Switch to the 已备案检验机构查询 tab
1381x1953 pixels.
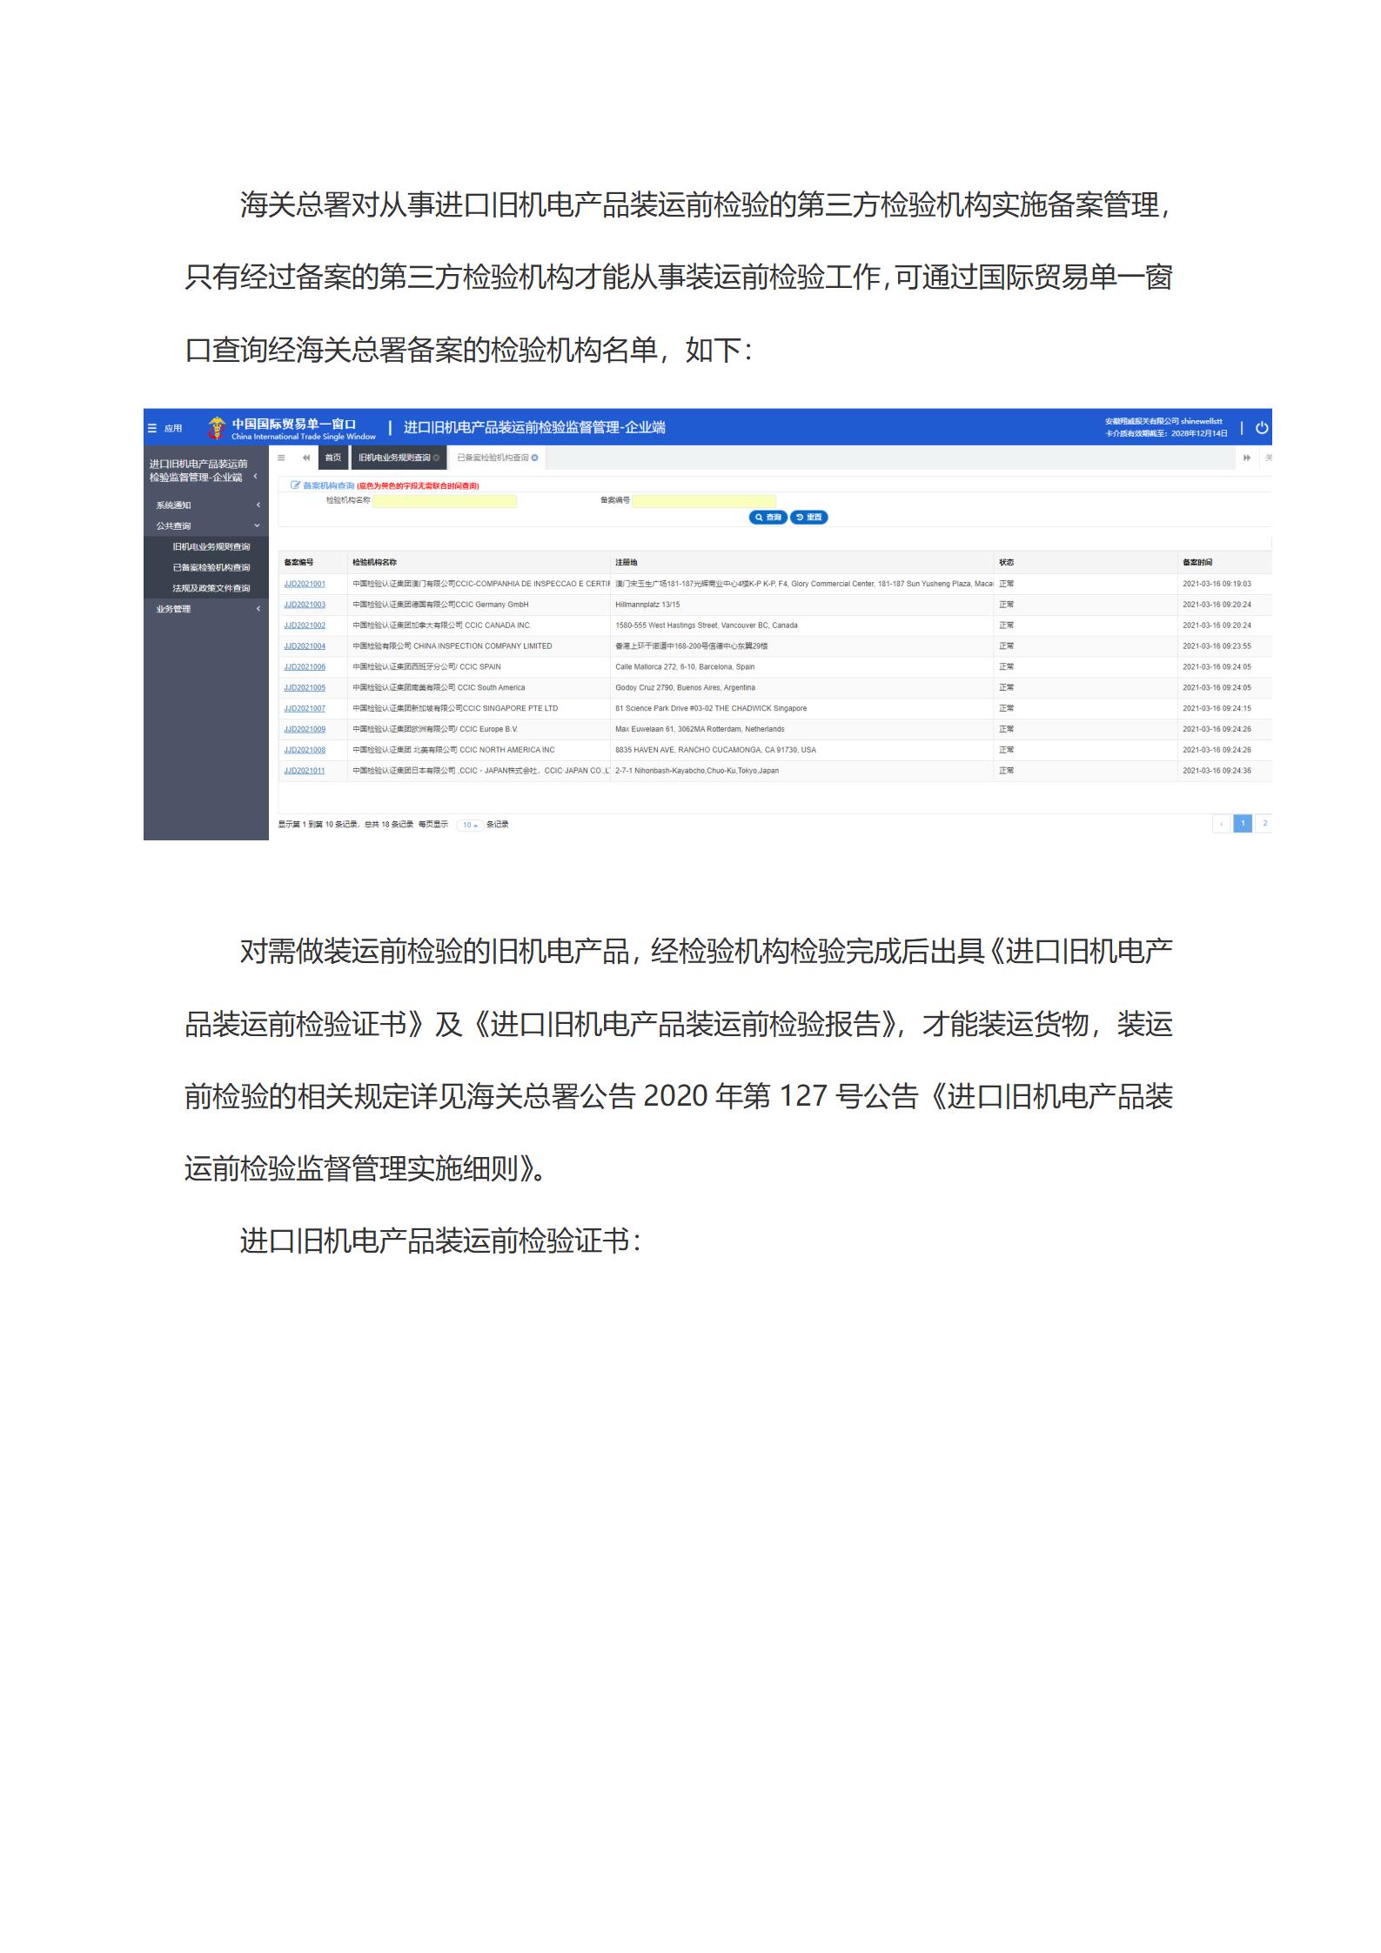point(497,458)
